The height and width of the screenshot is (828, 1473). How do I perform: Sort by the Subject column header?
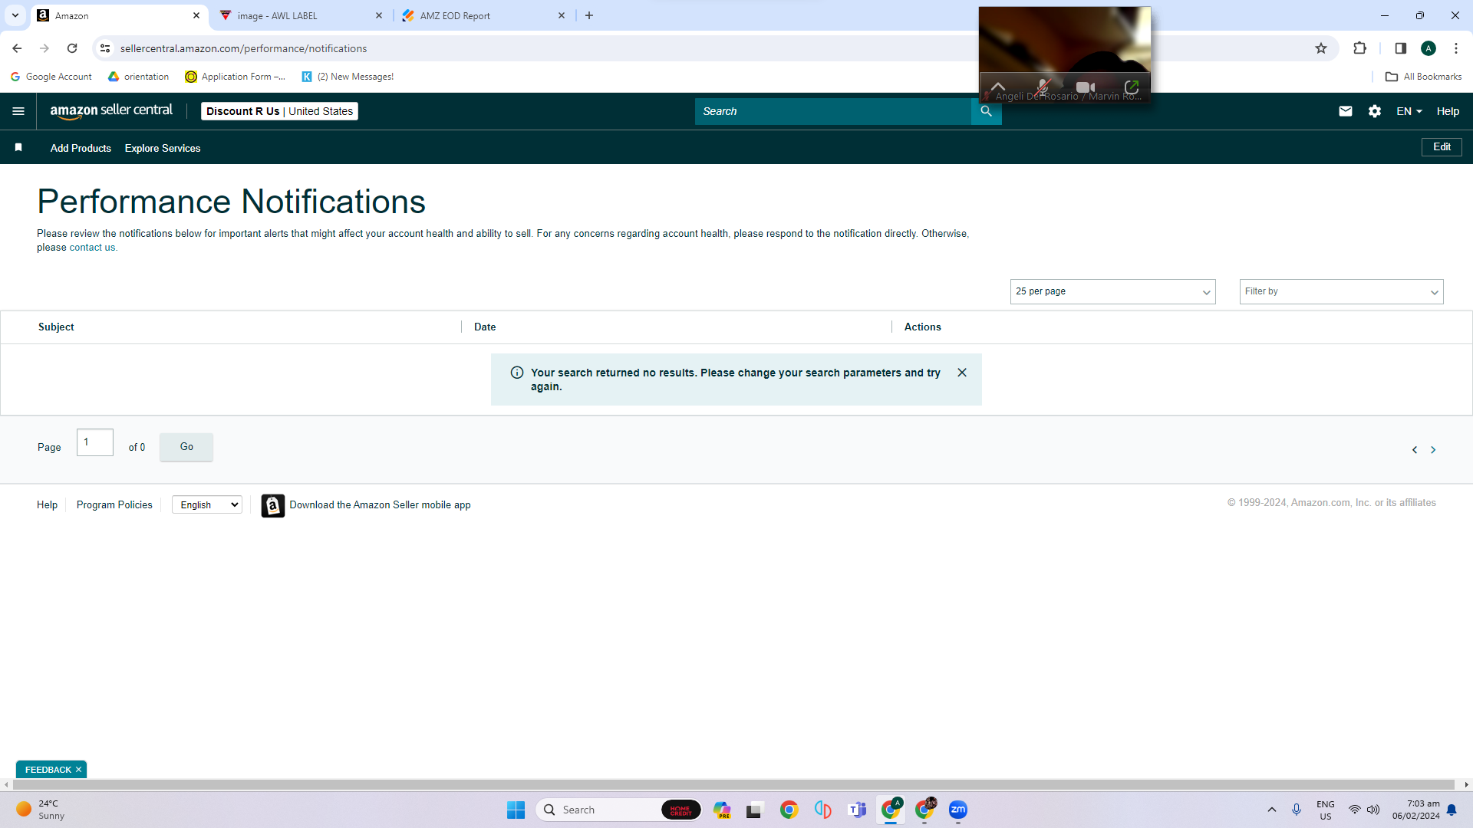click(56, 327)
